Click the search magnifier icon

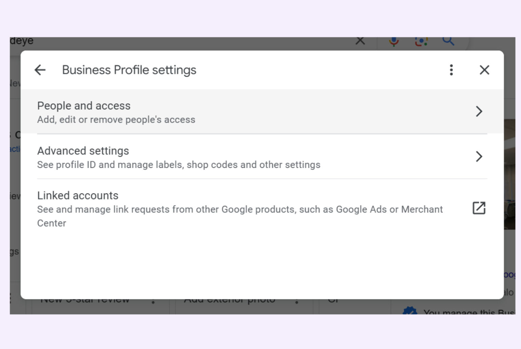coord(448,40)
